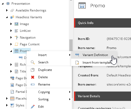Image resolution: width=131 pixels, height=109 pixels.
Task: Click the red X Delete icon
Action: click(x=33, y=77)
